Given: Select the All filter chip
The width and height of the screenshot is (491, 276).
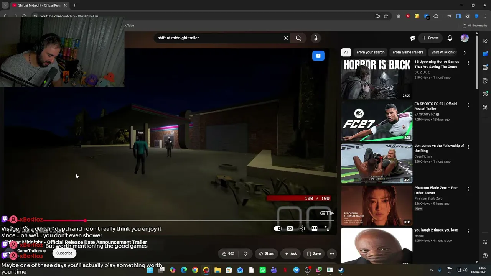Looking at the screenshot, I should 346,52.
